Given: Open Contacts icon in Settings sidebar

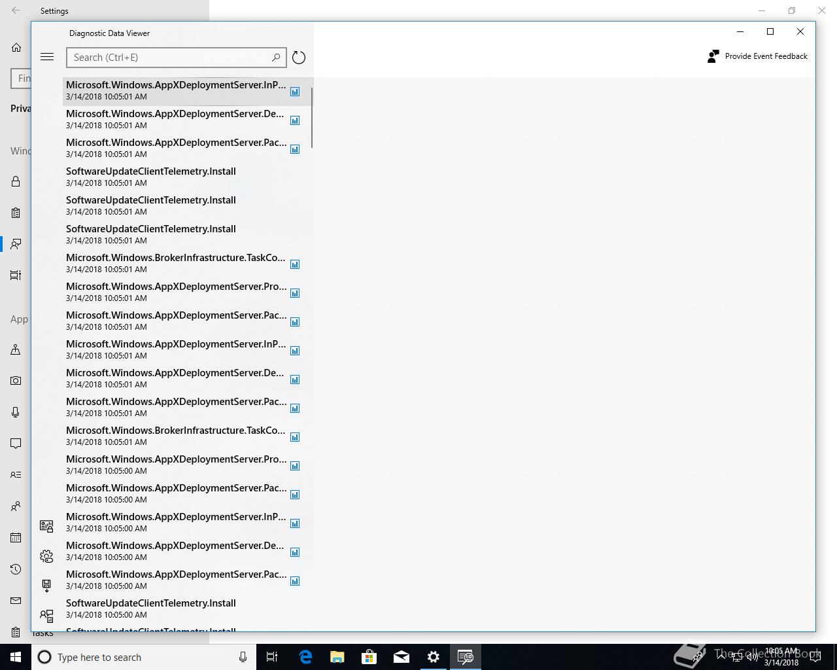Looking at the screenshot, I should tap(16, 506).
